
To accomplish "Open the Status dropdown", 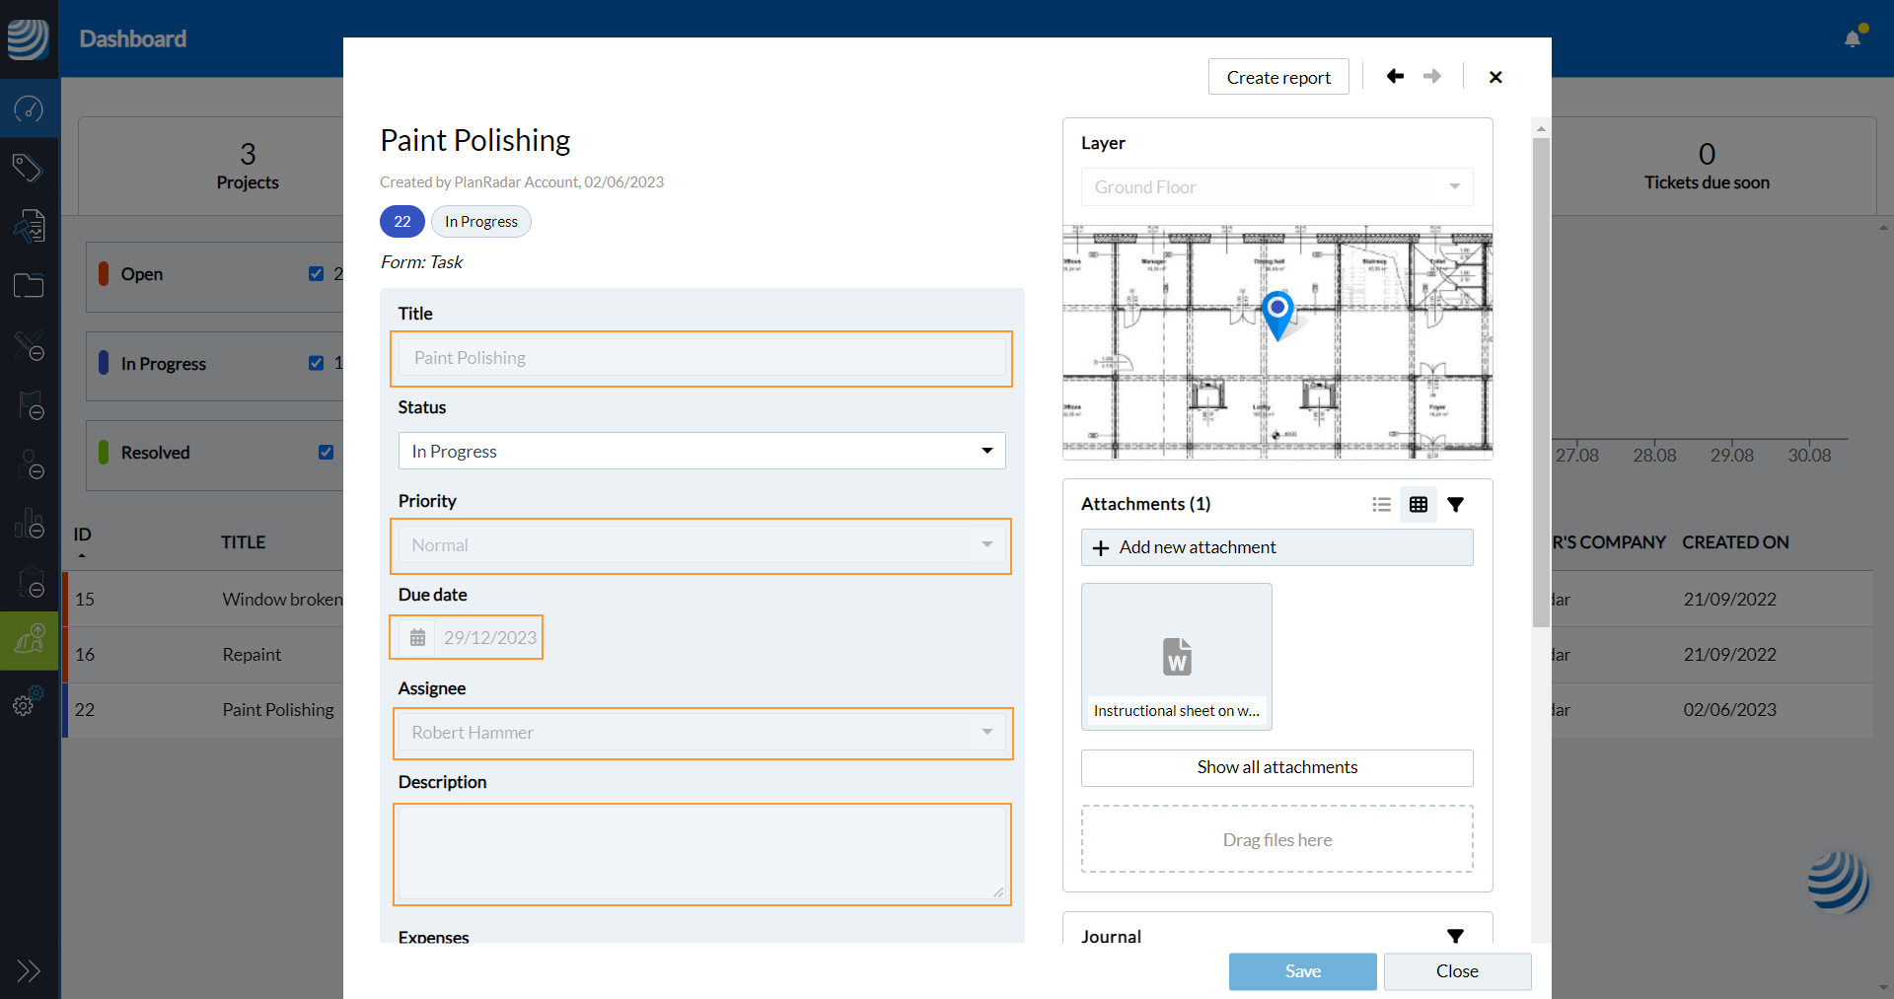I will point(701,451).
